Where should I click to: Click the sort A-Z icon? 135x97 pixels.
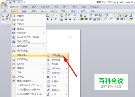[x=126, y=19]
